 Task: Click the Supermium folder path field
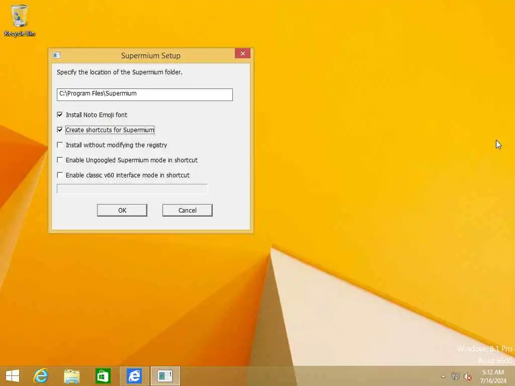tap(145, 94)
